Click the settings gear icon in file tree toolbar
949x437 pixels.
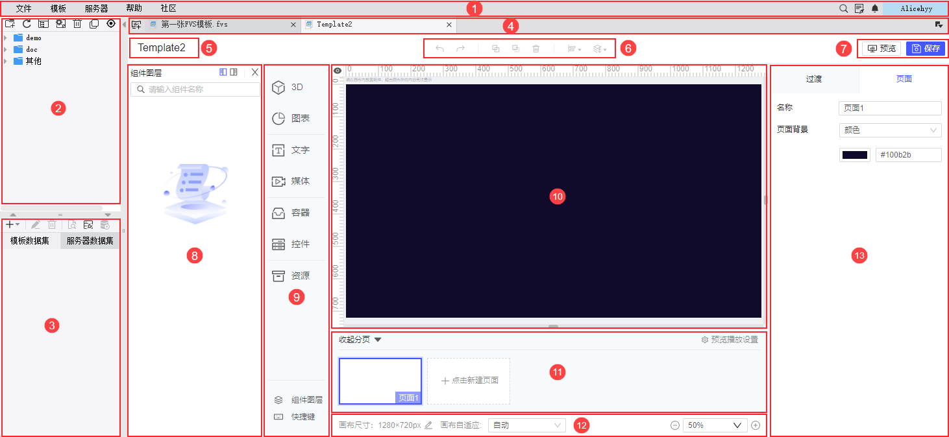pyautogui.click(x=60, y=23)
